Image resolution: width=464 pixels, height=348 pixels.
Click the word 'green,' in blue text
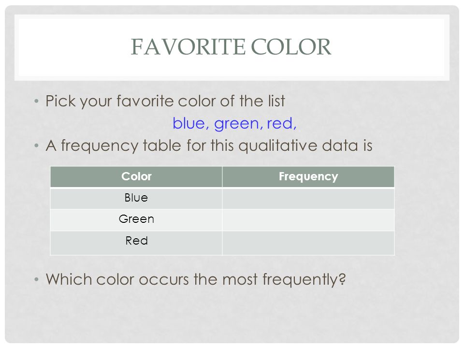(x=238, y=124)
